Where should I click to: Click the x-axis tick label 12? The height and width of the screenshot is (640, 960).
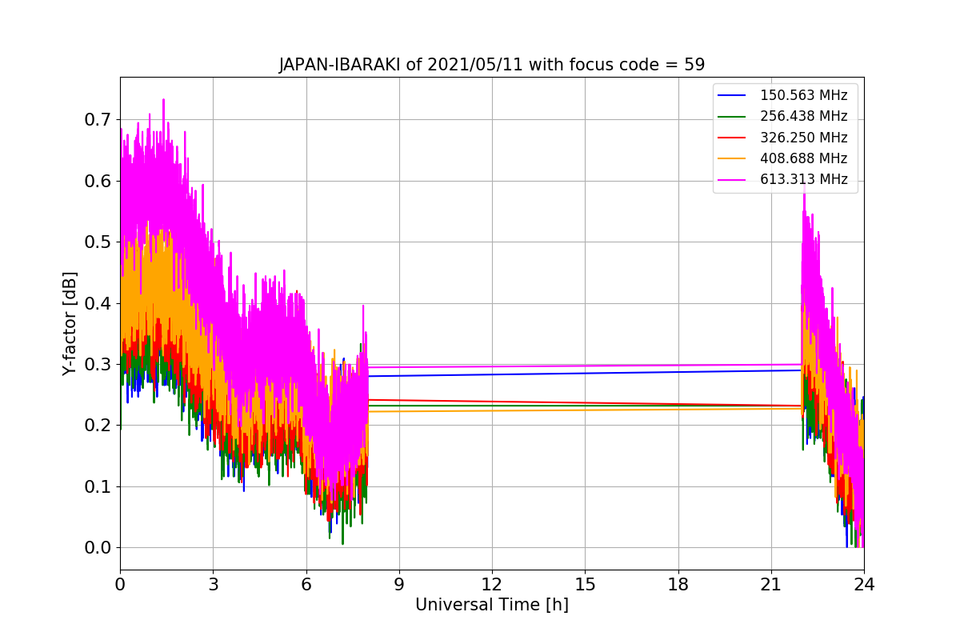(492, 584)
